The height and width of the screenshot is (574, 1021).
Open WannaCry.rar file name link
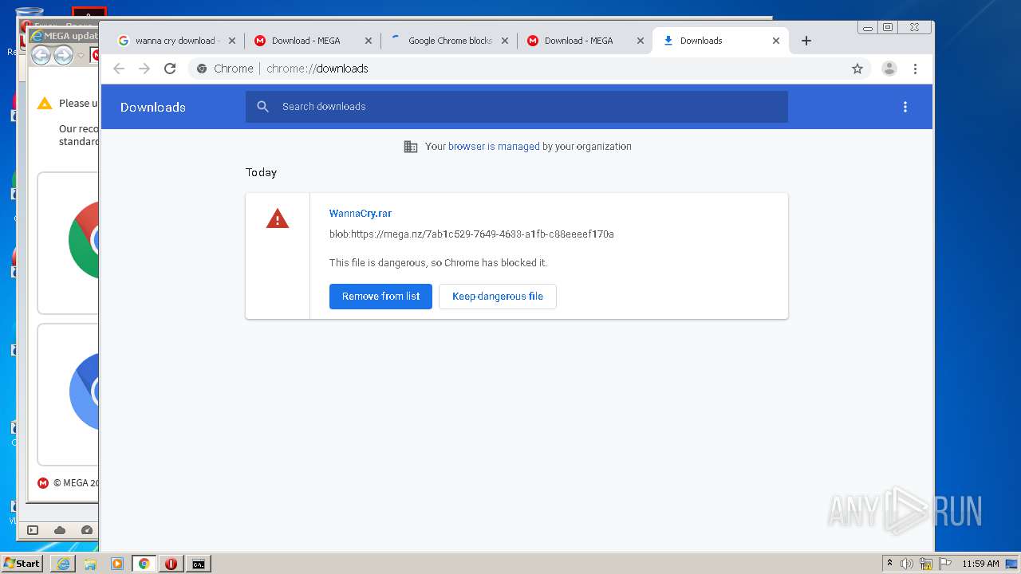pos(361,214)
